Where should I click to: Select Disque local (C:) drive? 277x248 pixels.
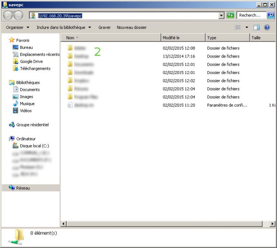[x=34, y=146]
